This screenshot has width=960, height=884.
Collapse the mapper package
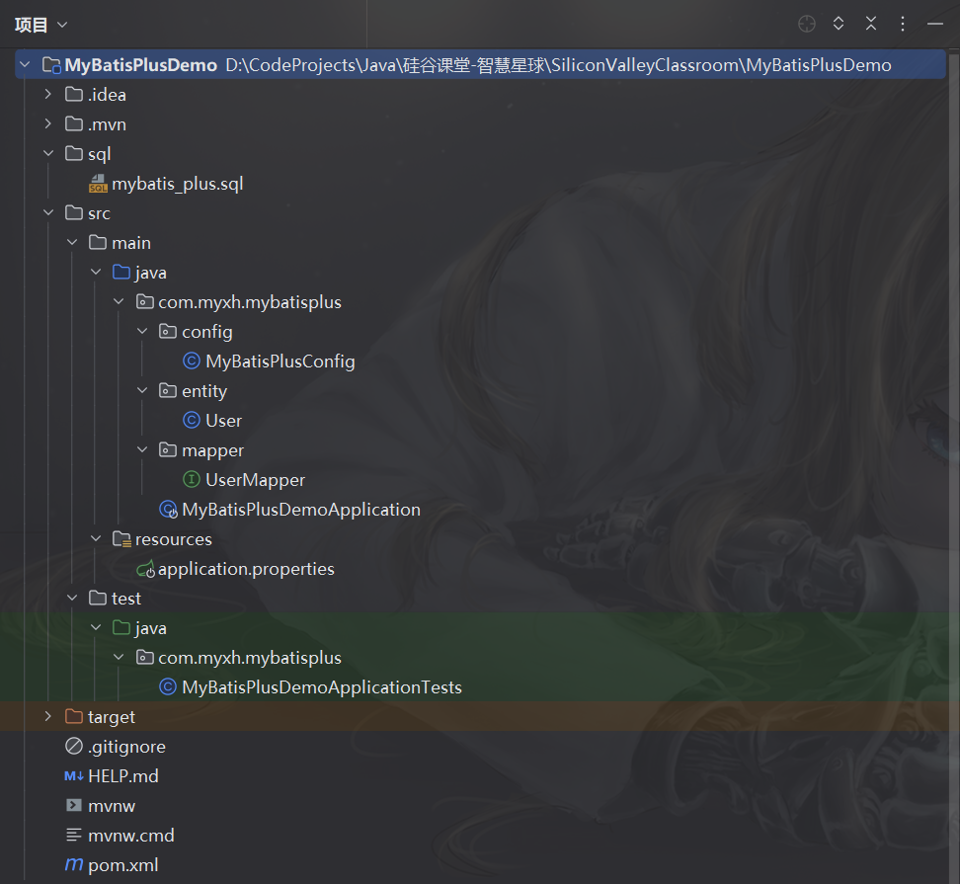tap(142, 450)
